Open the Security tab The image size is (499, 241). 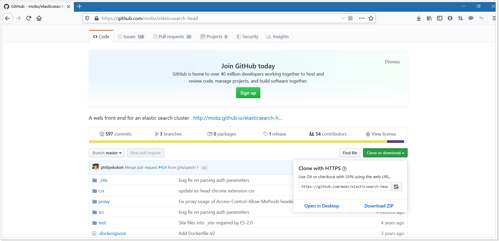coord(247,37)
